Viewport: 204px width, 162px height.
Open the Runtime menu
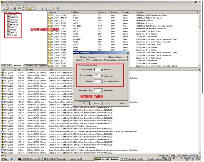(24, 5)
